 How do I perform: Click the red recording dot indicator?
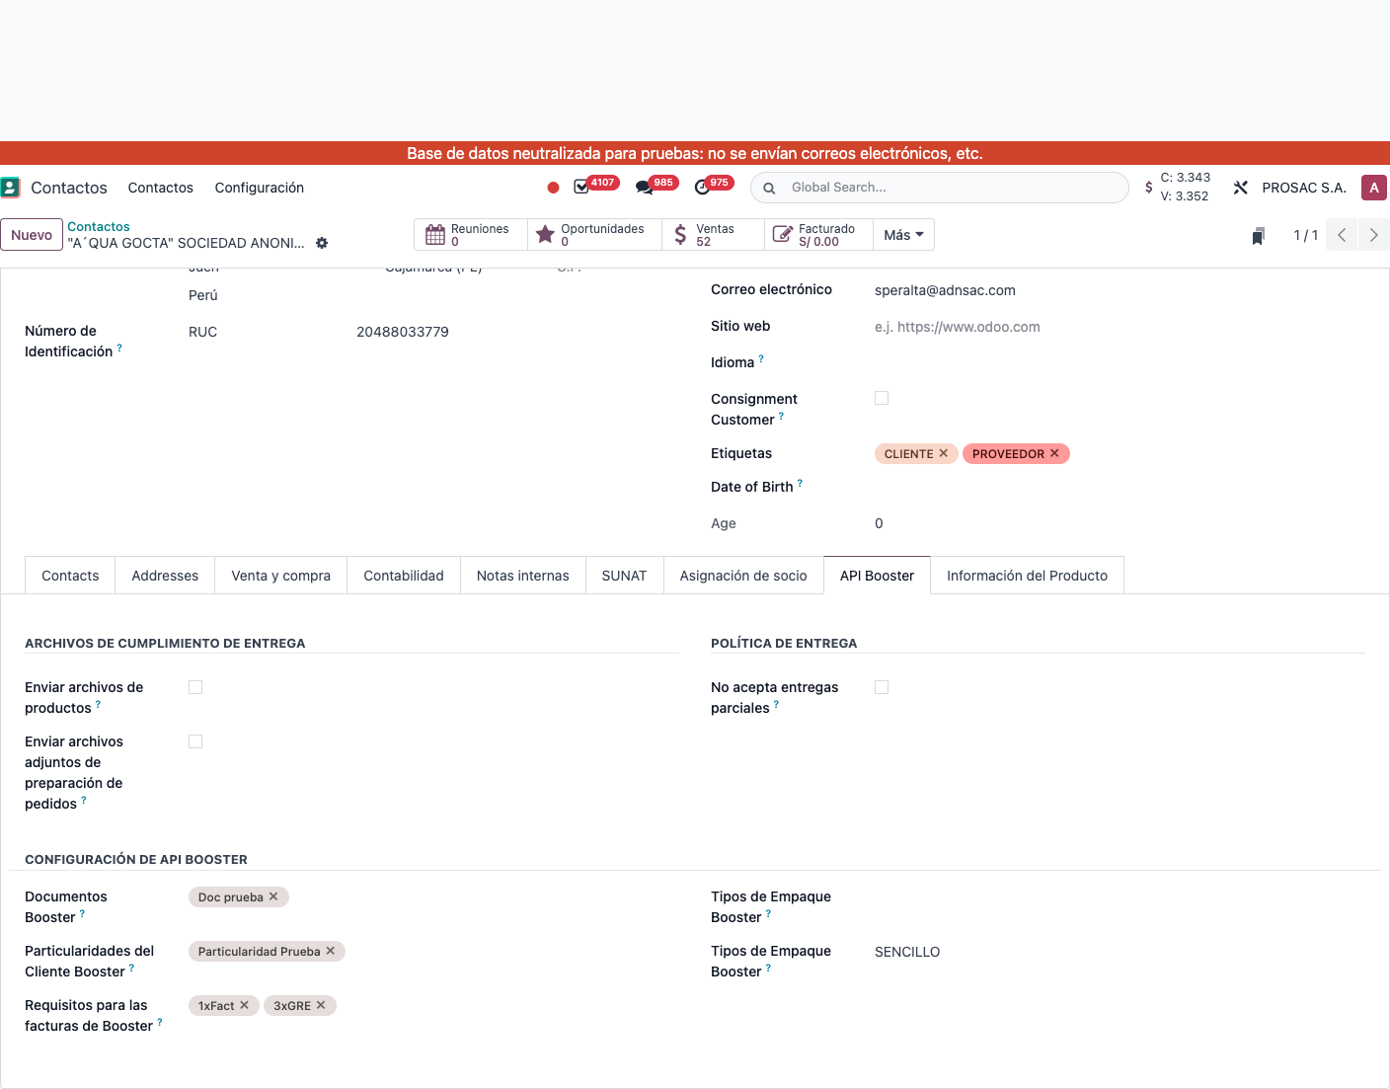(553, 188)
